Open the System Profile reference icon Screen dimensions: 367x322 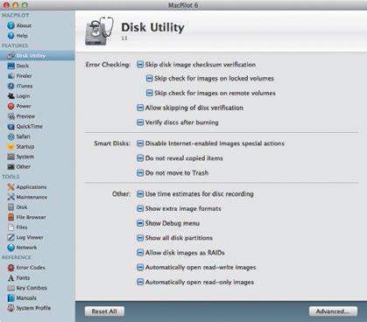pyautogui.click(x=11, y=308)
